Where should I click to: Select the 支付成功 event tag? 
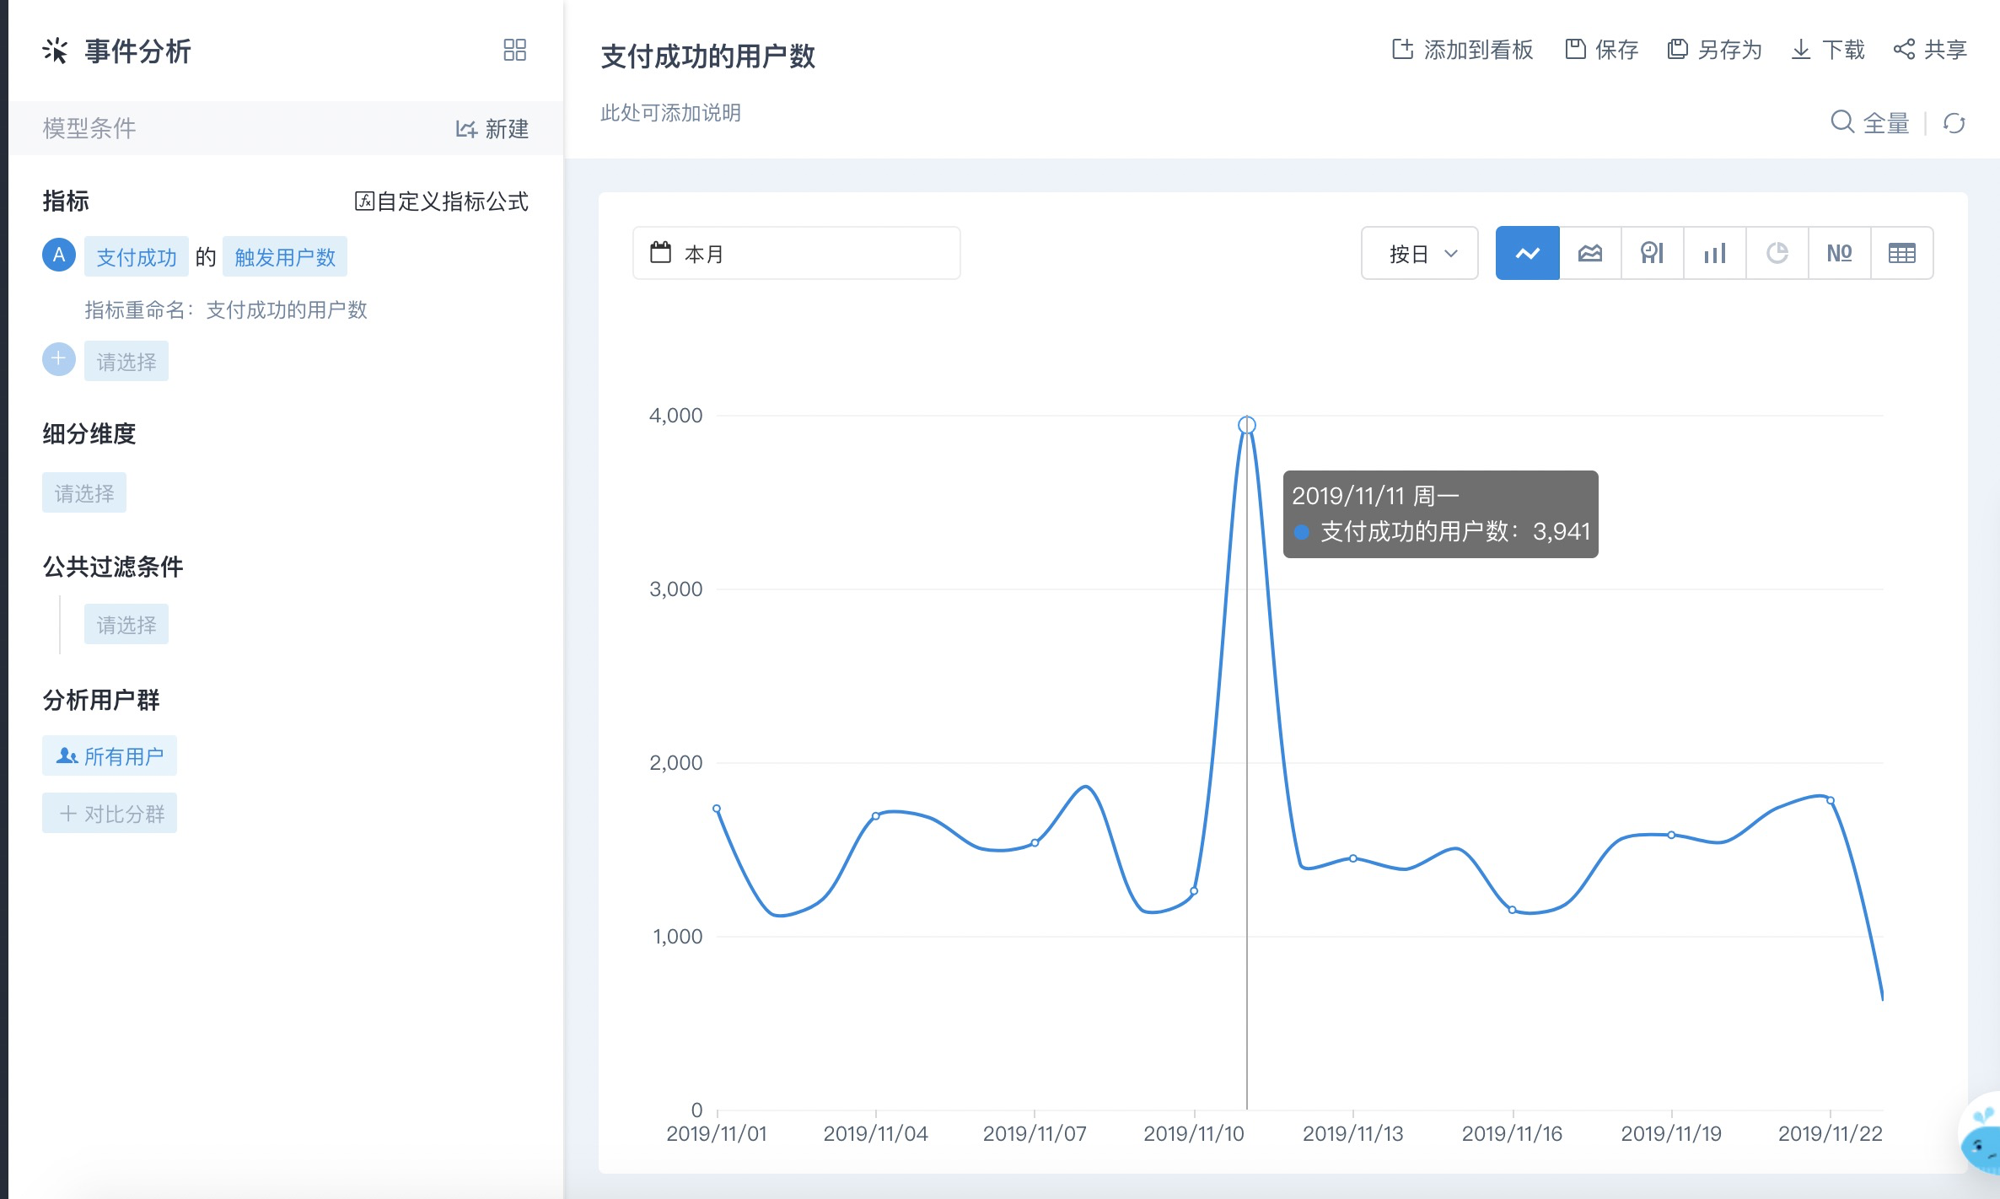[x=137, y=257]
